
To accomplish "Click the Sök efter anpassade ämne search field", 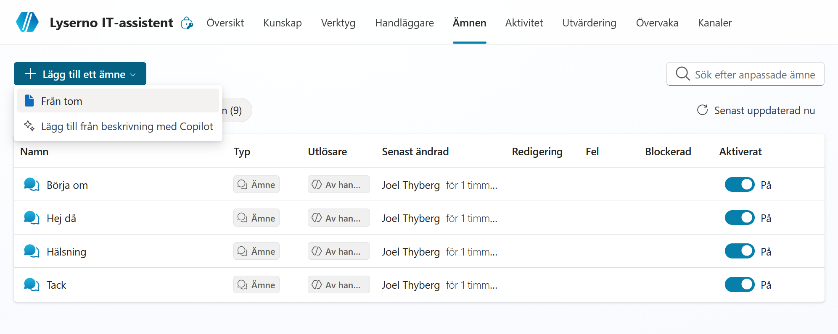I will (x=745, y=74).
